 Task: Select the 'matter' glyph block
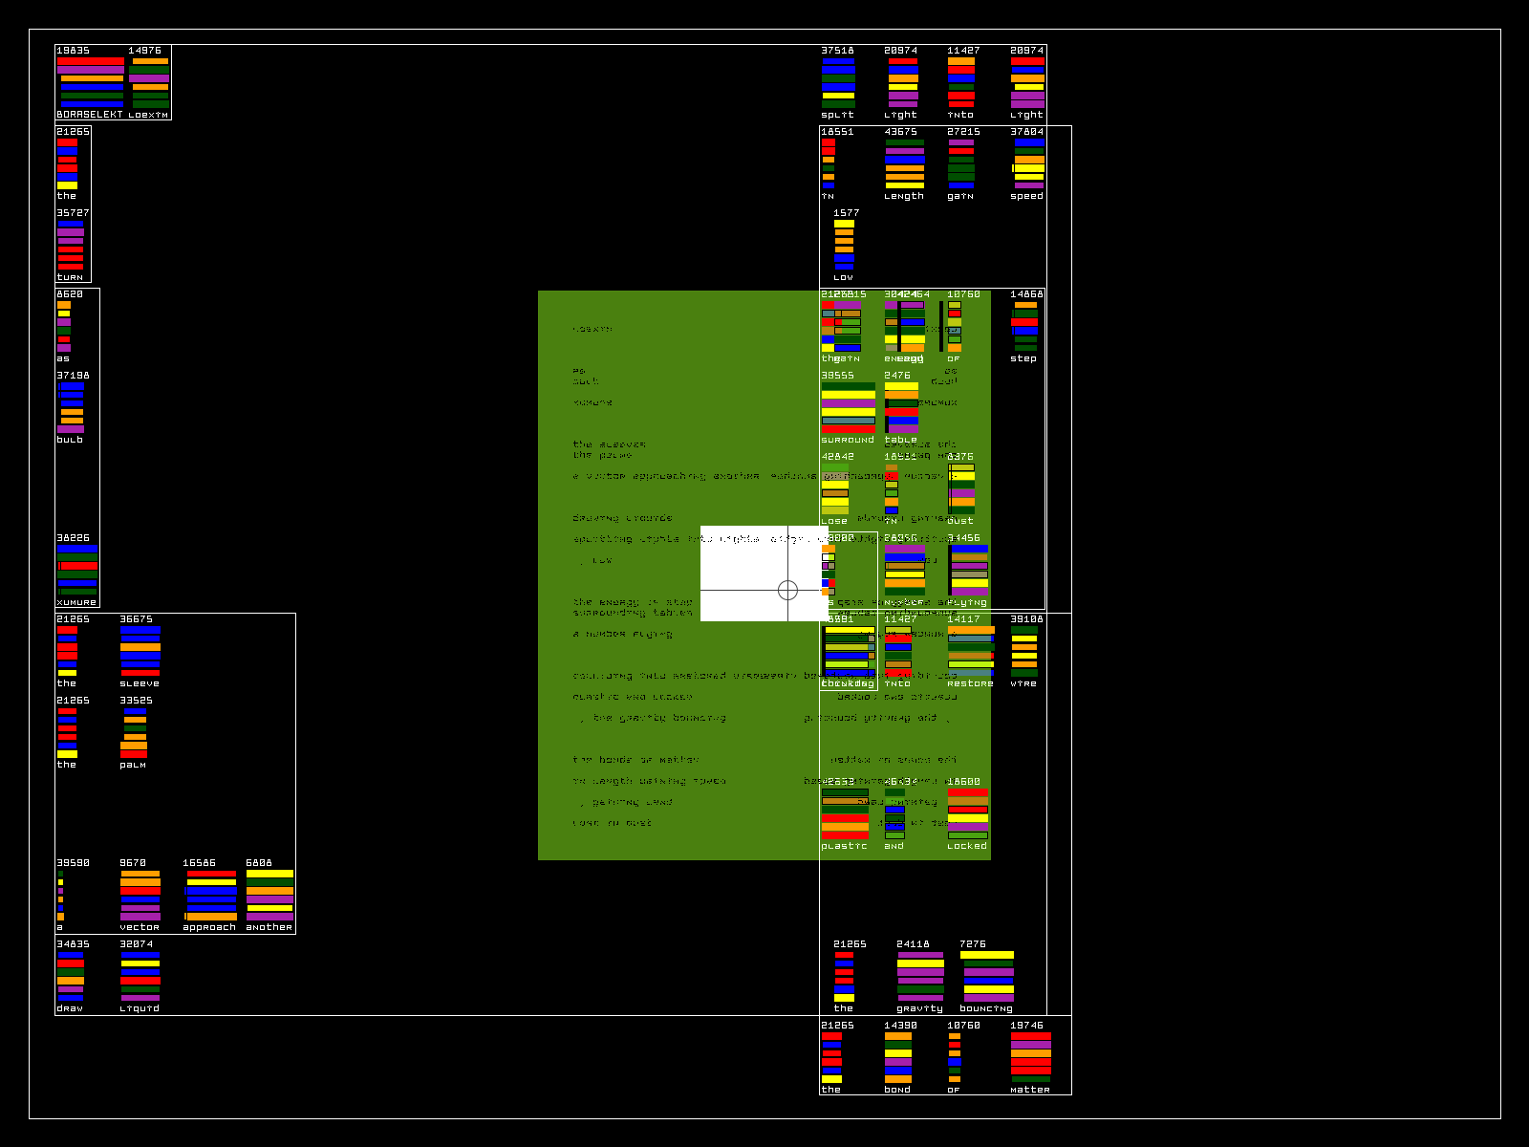(1030, 1057)
